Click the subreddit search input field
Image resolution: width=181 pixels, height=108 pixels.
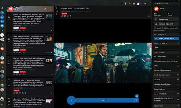[x=166, y=48]
